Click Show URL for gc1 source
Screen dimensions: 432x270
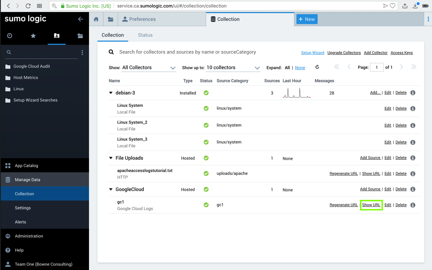coord(371,205)
